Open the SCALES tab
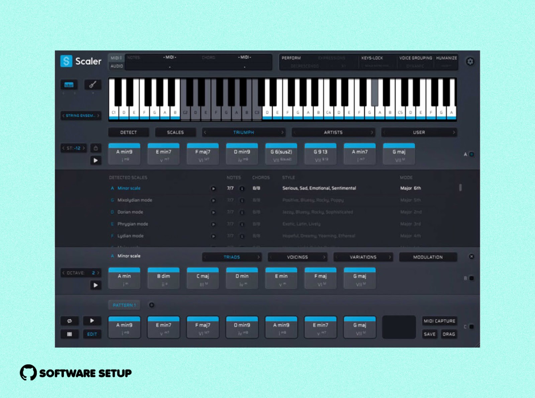The image size is (535, 398). [x=175, y=133]
